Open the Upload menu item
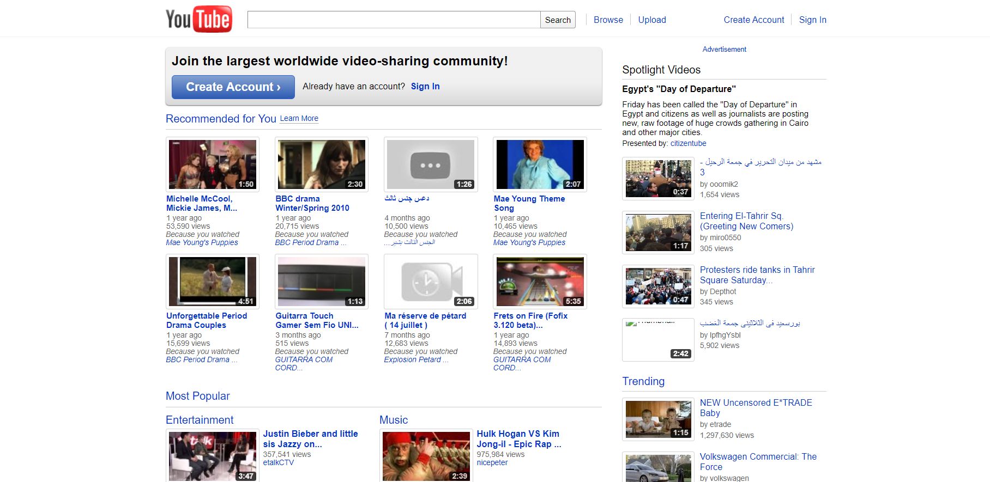The image size is (990, 482). coord(652,20)
